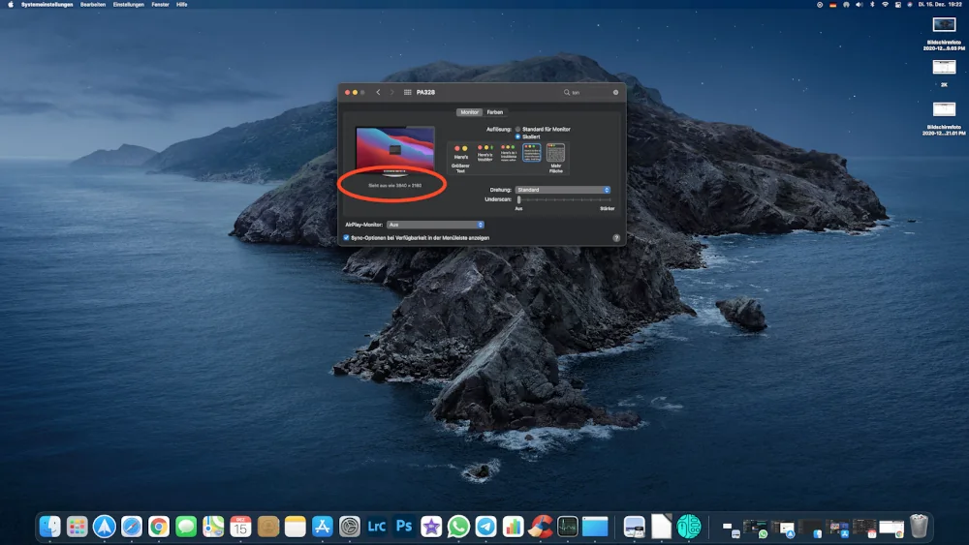Open Siri from the menu bar
Viewport: 969px width, 545px height.
pyautogui.click(x=910, y=4)
